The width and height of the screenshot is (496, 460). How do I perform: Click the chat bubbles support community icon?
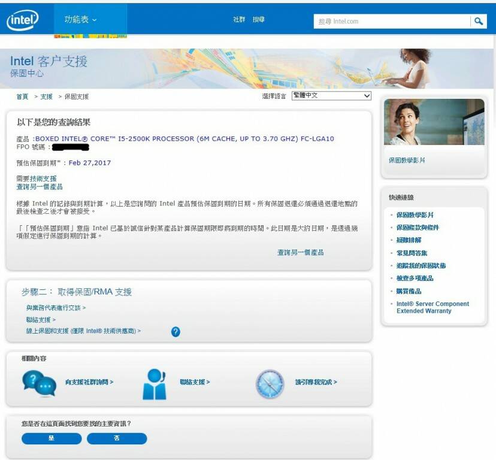point(39,383)
